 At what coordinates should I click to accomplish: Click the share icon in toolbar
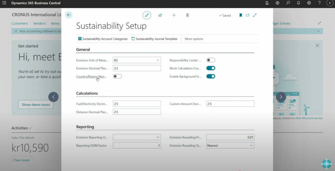pyautogui.click(x=160, y=15)
